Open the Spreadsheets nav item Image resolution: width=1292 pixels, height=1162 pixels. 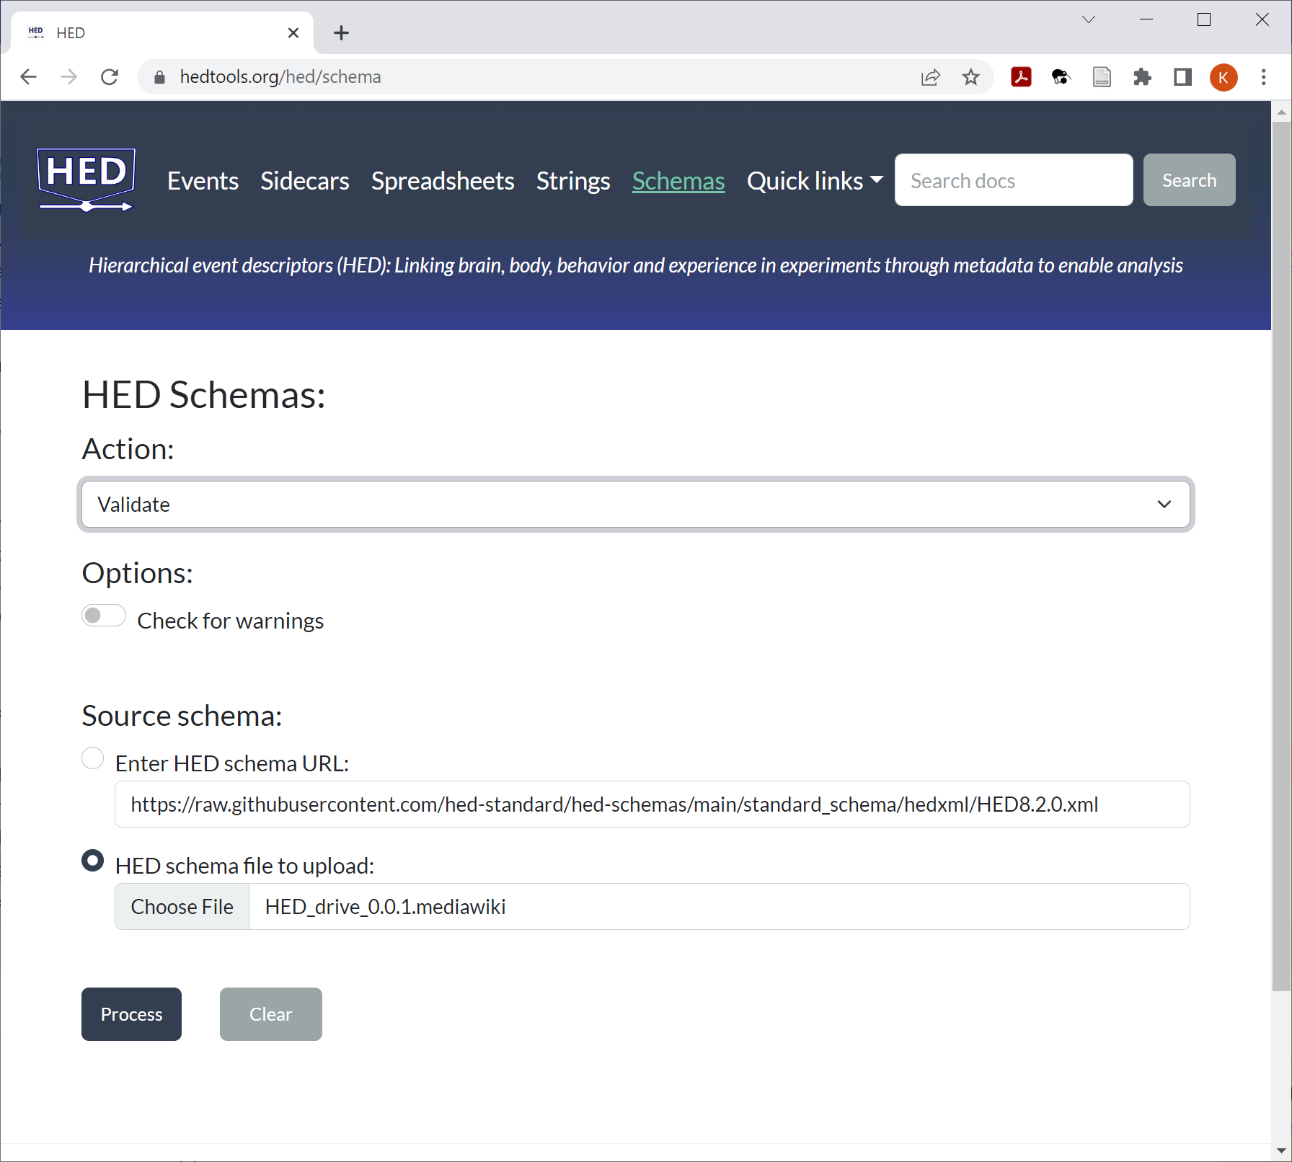coord(443,181)
